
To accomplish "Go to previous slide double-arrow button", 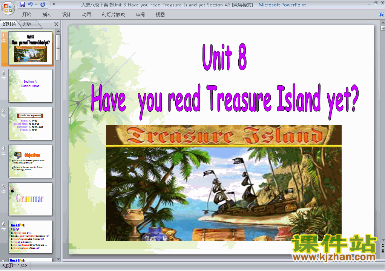I will click(x=383, y=246).
